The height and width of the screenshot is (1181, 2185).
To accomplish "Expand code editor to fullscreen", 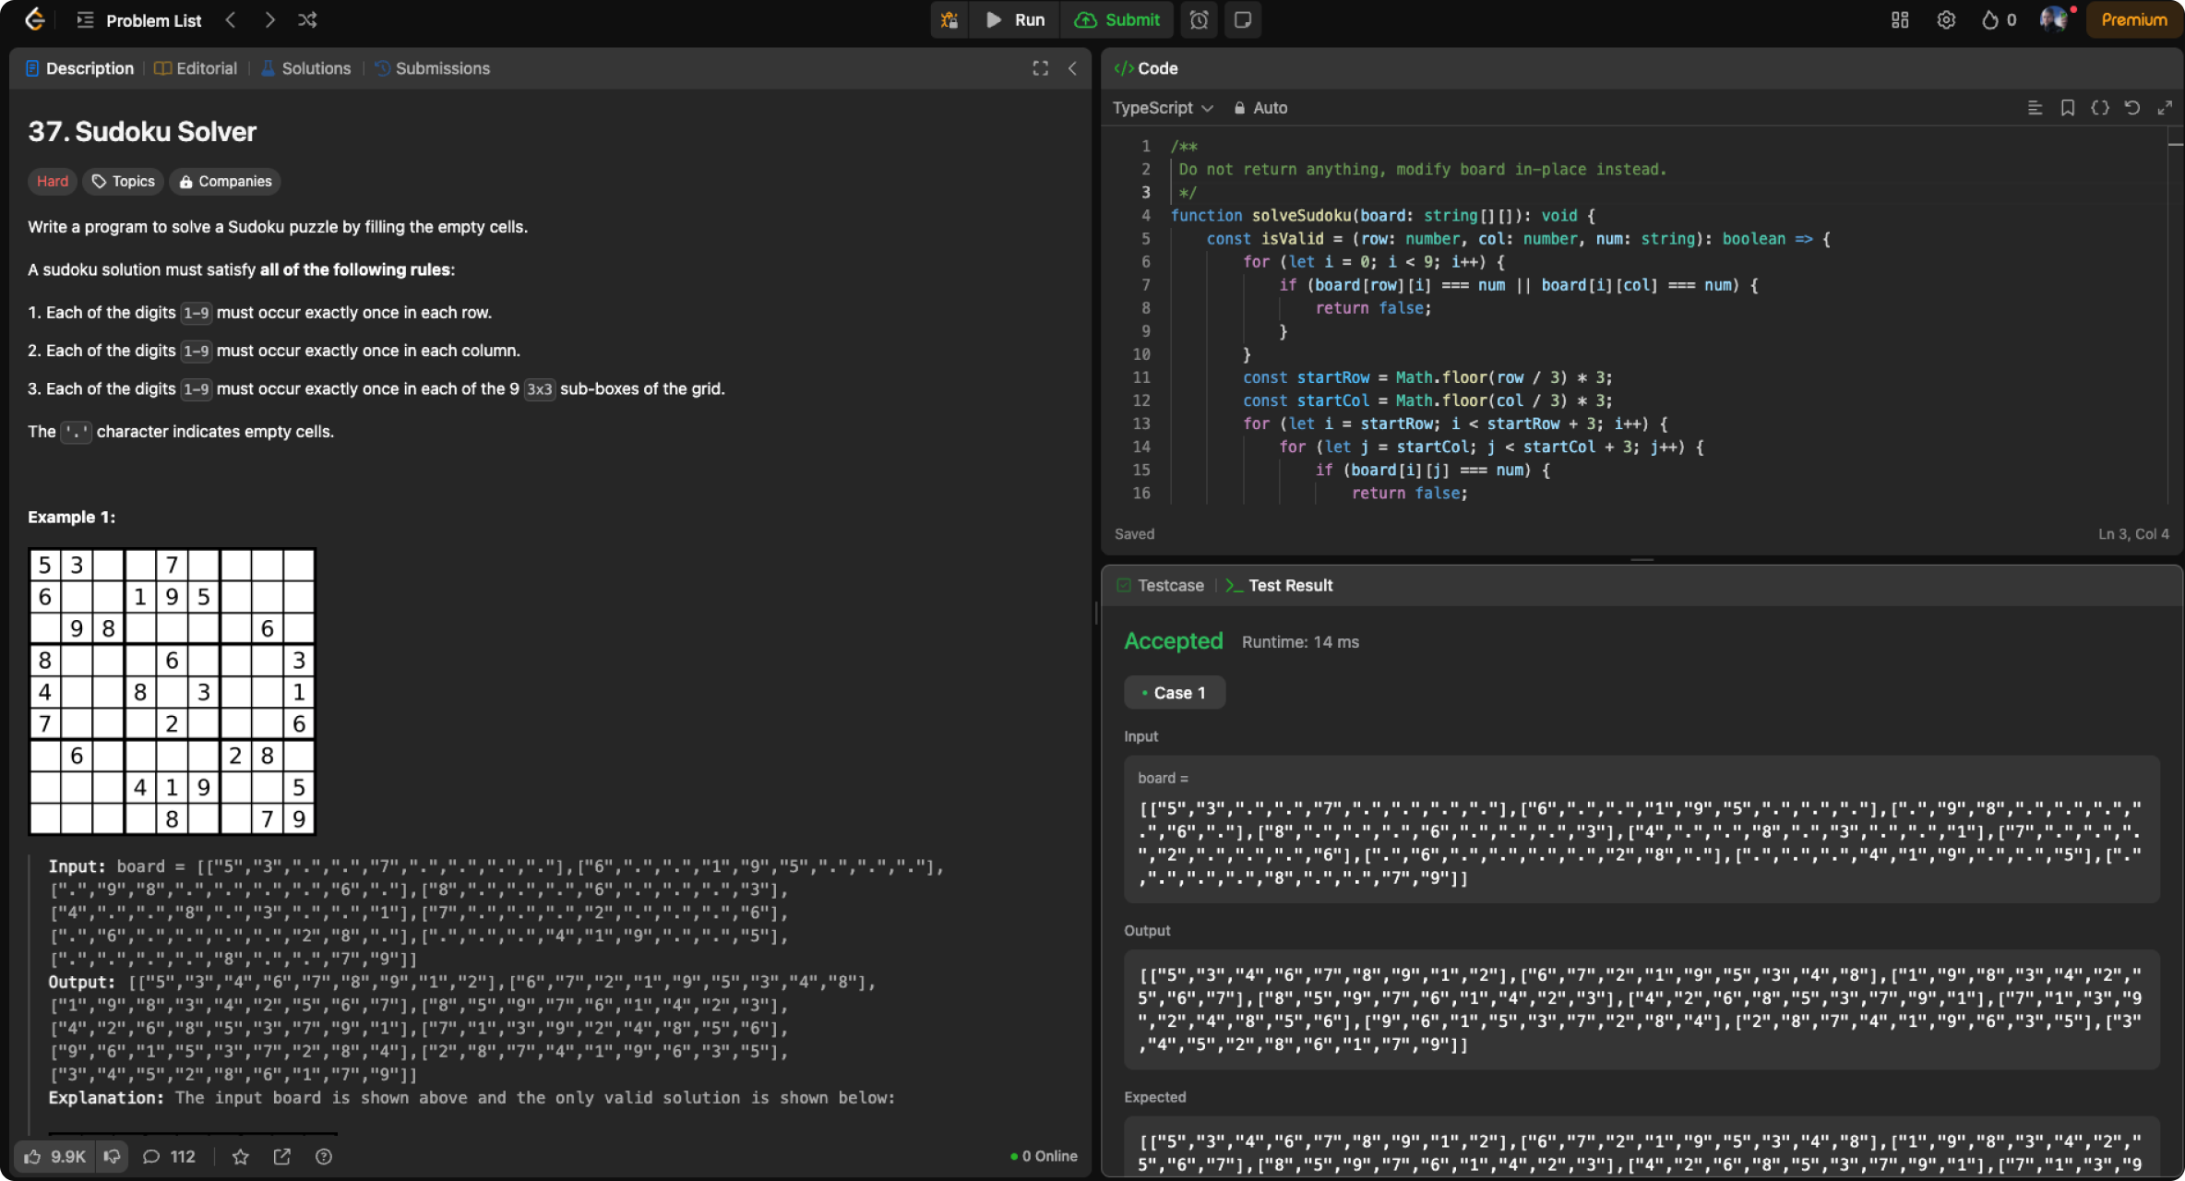I will [2165, 108].
